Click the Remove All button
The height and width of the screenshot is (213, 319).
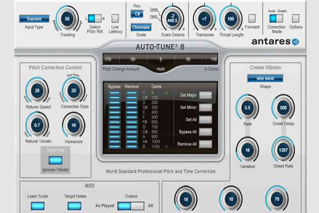(206, 144)
